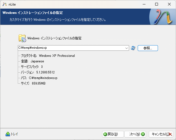Minimize the nLite window
This screenshot has width=176, height=140.
point(144,4)
